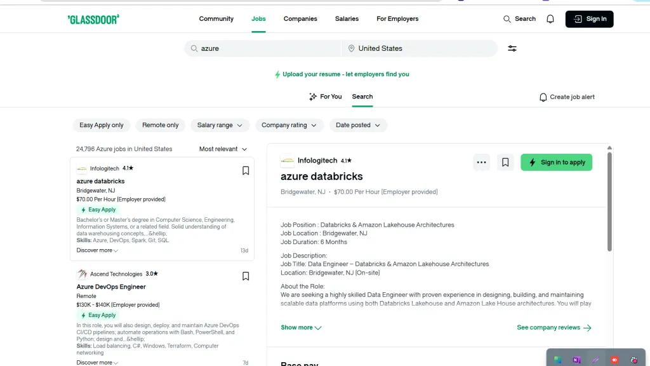Click the United States location field
This screenshot has height=366, width=650.
[x=420, y=48]
